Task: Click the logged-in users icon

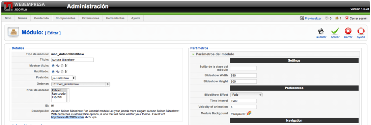Action: [x=337, y=18]
